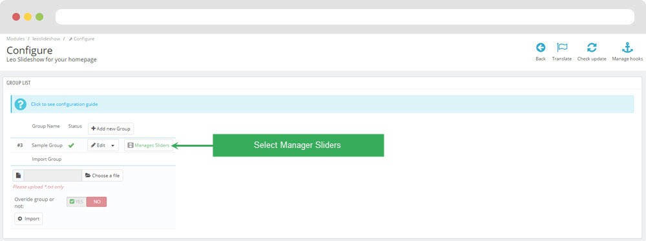Open the configuration guide link

click(64, 104)
